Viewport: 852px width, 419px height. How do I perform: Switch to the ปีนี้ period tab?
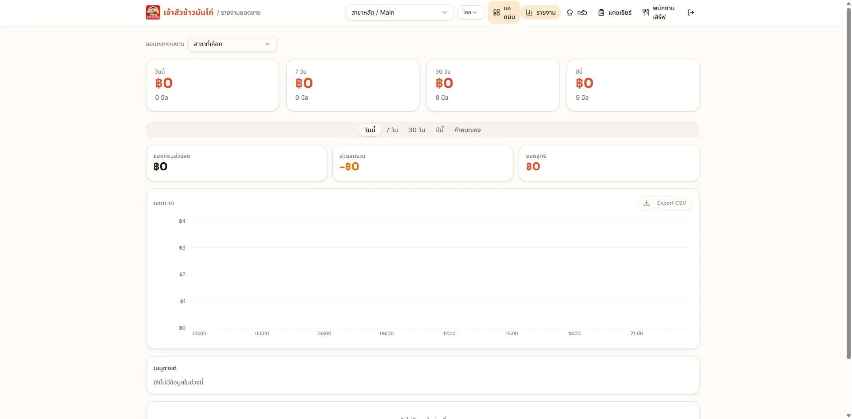[x=440, y=130]
